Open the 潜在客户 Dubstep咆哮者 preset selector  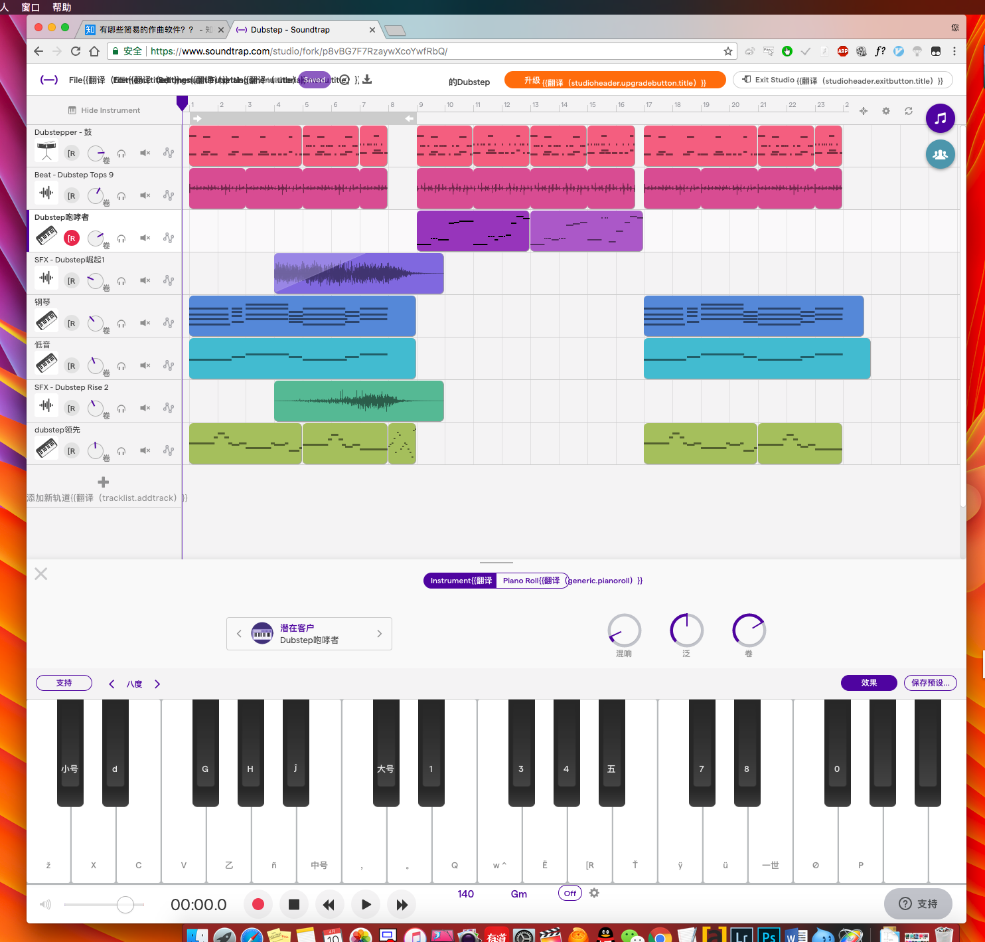click(309, 634)
